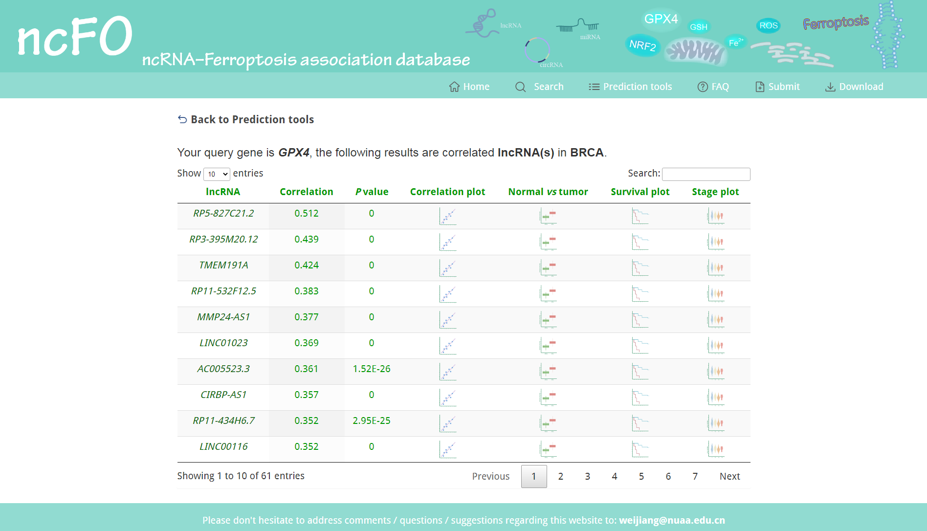The height and width of the screenshot is (531, 927).
Task: Go back to Prediction tools
Action: tap(246, 119)
